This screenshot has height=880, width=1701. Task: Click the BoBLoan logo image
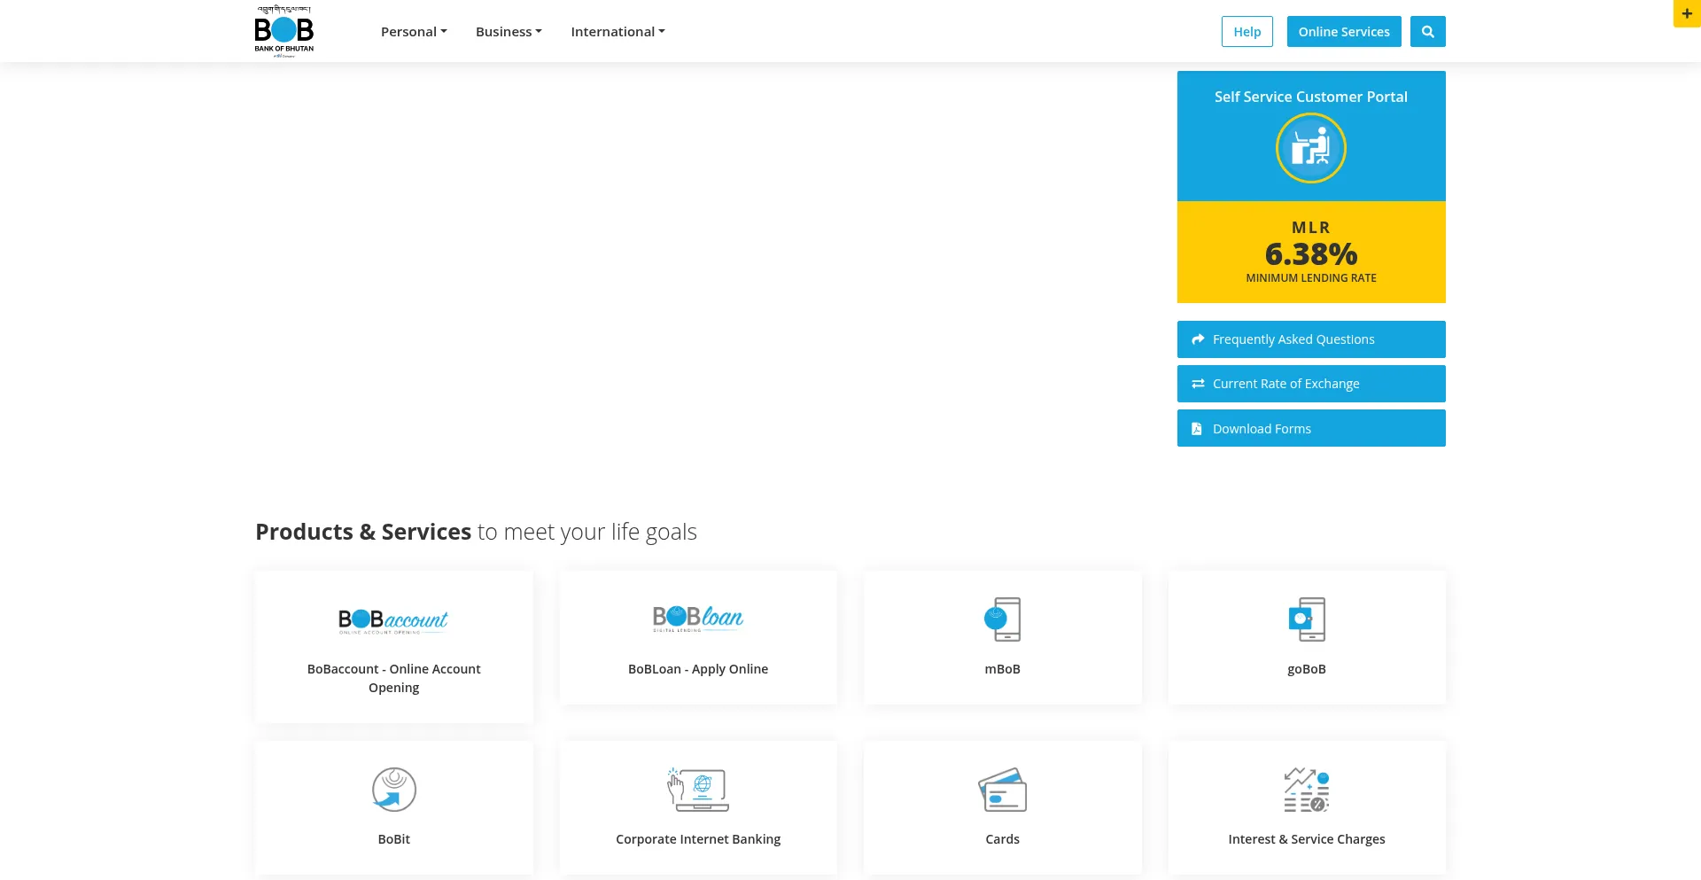coord(698,618)
